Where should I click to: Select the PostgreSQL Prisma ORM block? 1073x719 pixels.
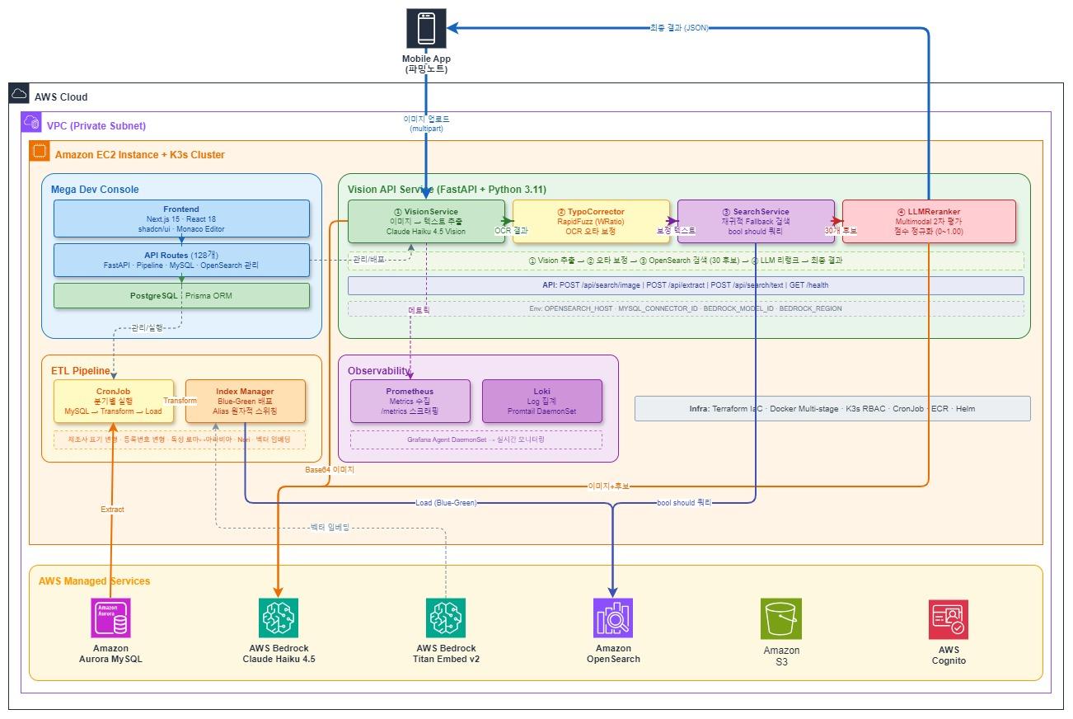tap(180, 296)
